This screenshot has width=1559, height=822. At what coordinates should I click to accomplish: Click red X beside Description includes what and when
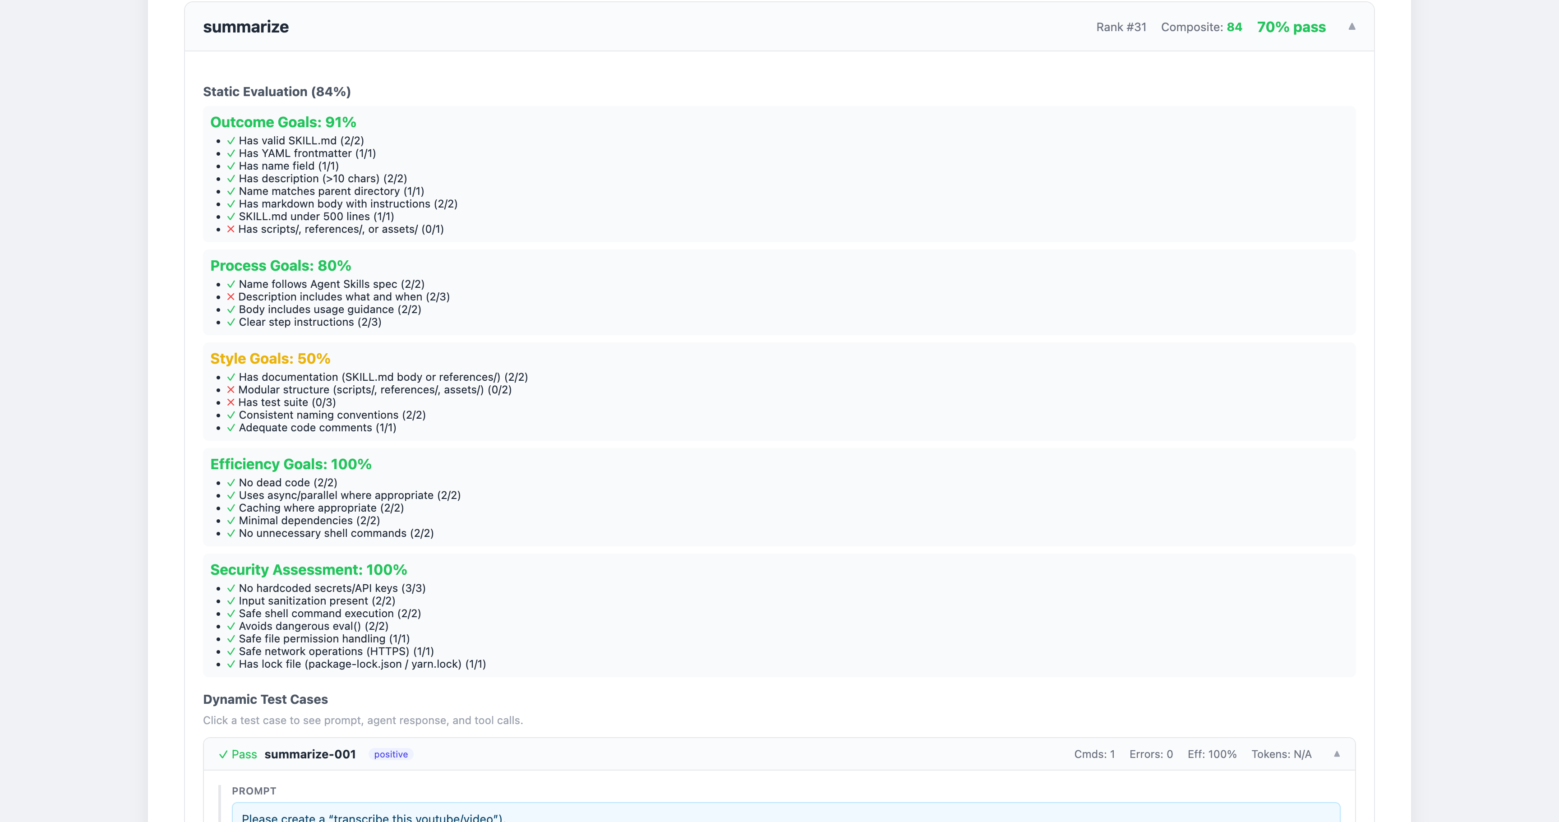click(x=231, y=296)
